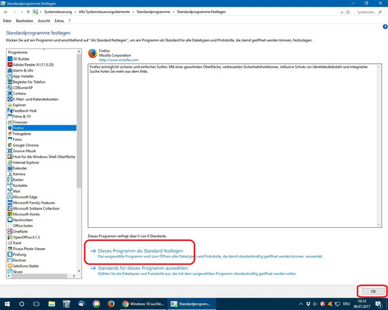The height and width of the screenshot is (310, 388).
Task: Select Nachrichten in the program list
Action: [x=23, y=220]
